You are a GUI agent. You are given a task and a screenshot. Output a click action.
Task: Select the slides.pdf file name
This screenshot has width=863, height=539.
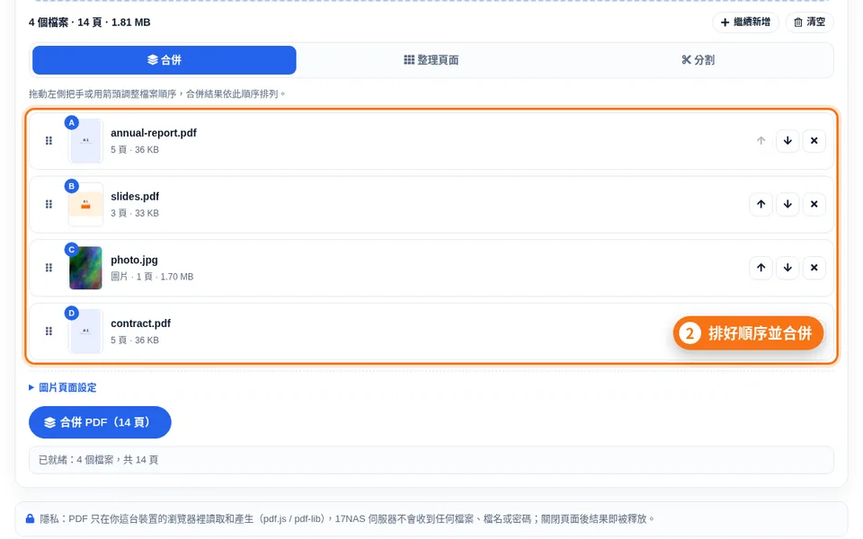point(135,197)
